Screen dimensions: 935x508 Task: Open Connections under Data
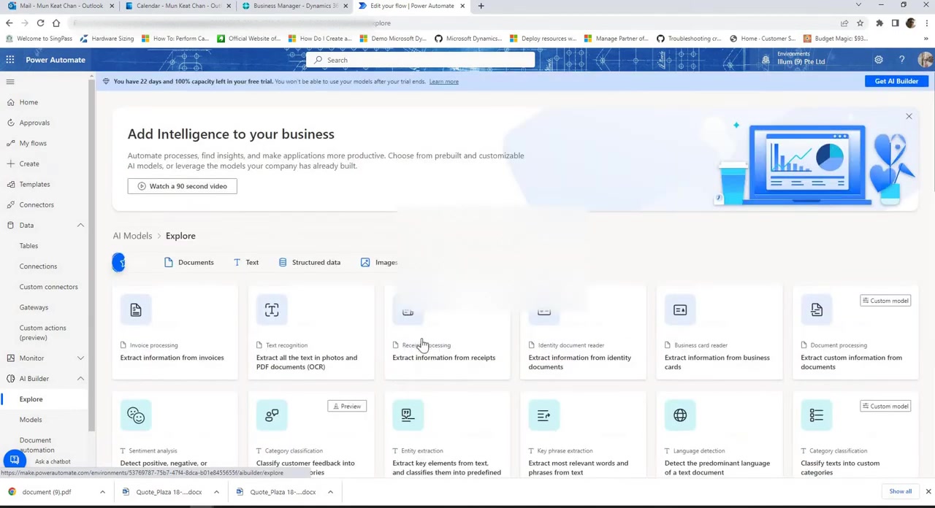38,266
